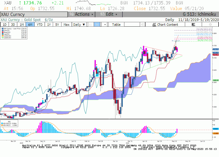Select the candlestick chart style icon
The width and height of the screenshot is (219, 157).
pyautogui.click(x=97, y=25)
